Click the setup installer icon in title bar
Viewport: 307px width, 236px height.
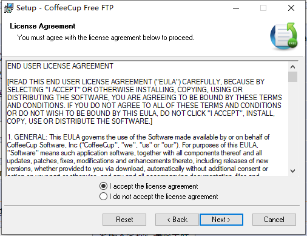(x=8, y=8)
